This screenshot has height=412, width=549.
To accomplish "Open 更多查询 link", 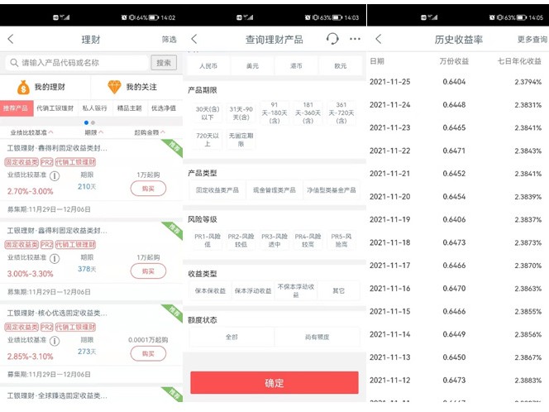I will (x=532, y=39).
